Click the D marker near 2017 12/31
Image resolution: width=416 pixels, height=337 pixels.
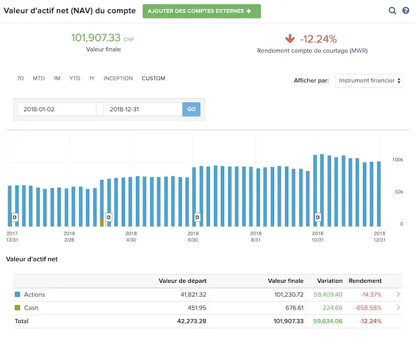(15, 218)
